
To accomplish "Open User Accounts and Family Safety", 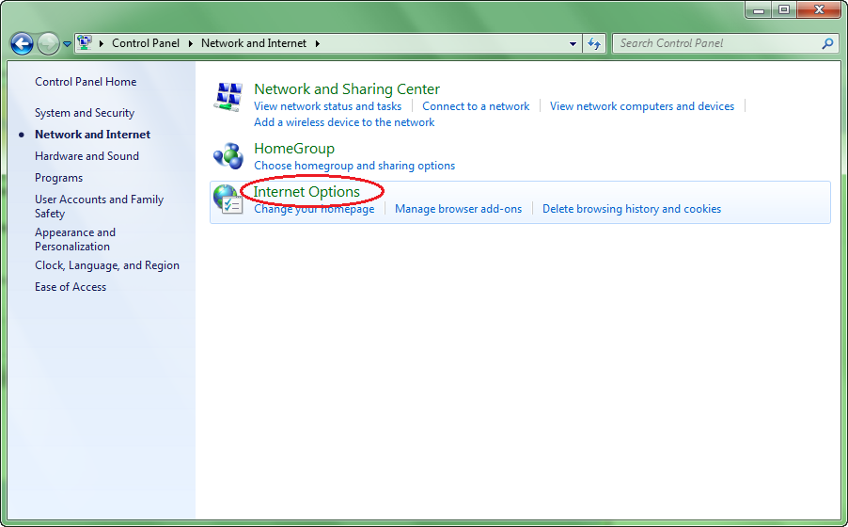I will tap(99, 206).
